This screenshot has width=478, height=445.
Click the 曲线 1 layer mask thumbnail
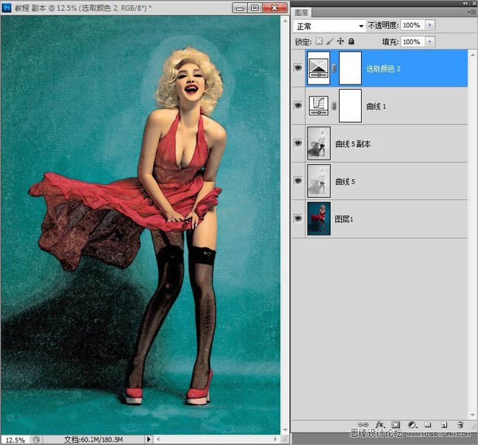point(352,106)
